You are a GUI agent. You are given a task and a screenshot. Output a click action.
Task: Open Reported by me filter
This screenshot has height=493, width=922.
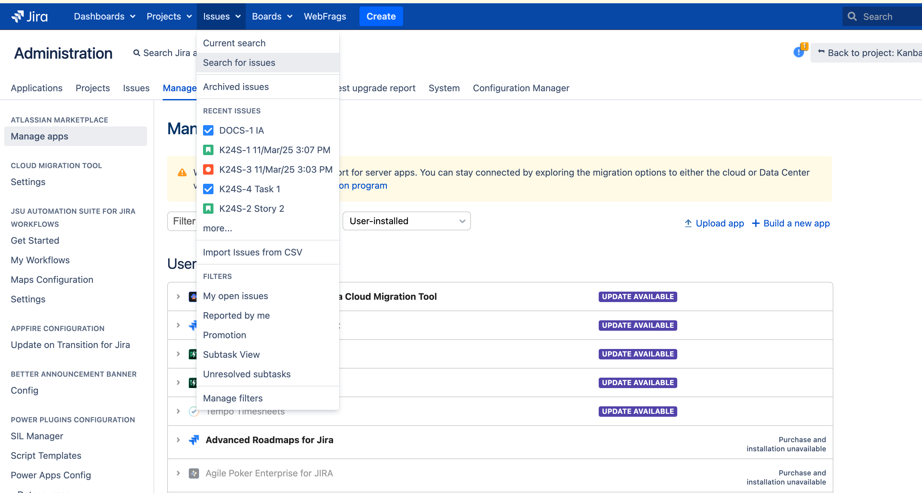[x=268, y=315]
